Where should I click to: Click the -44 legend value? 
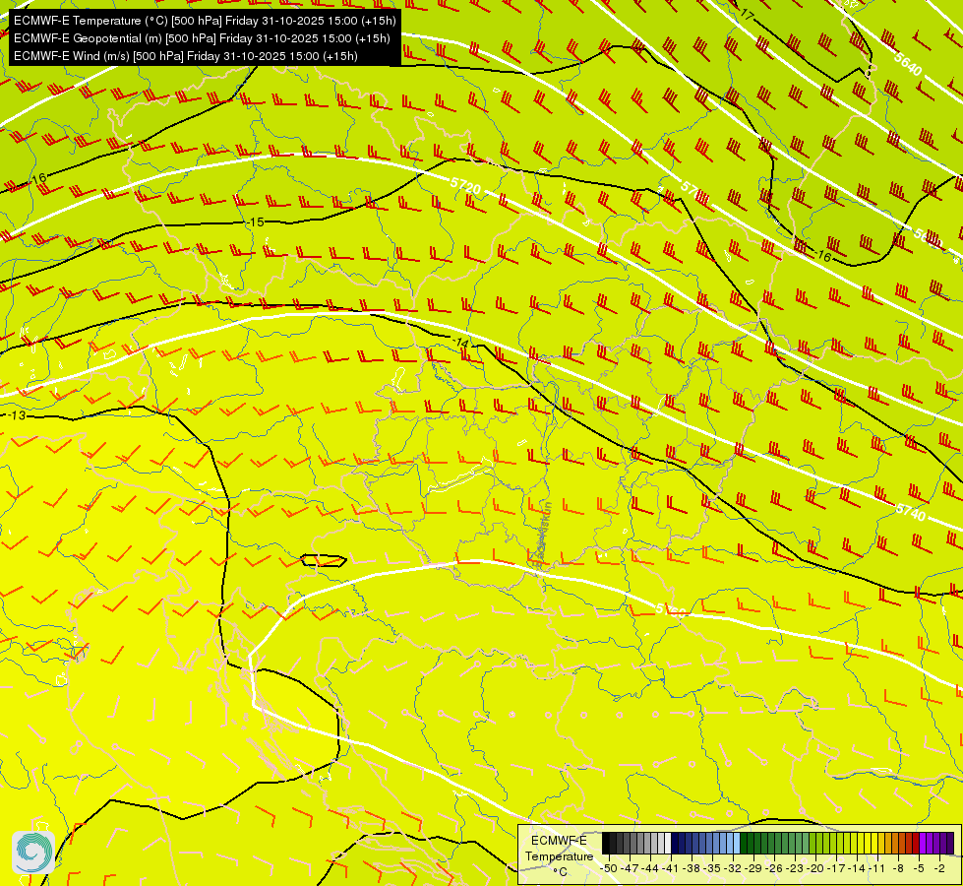(x=650, y=868)
